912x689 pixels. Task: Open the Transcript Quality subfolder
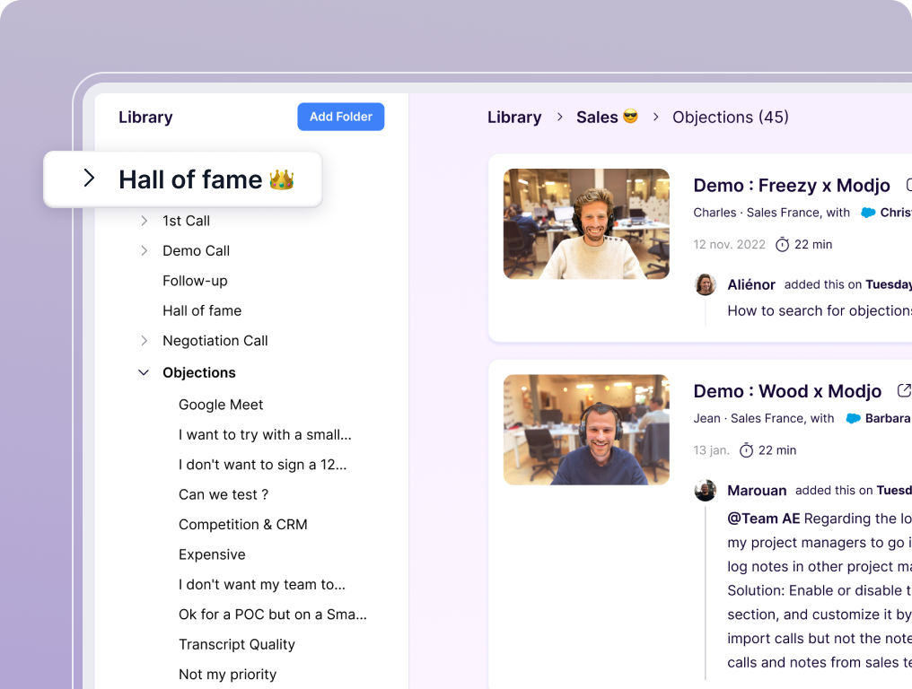[x=237, y=644]
